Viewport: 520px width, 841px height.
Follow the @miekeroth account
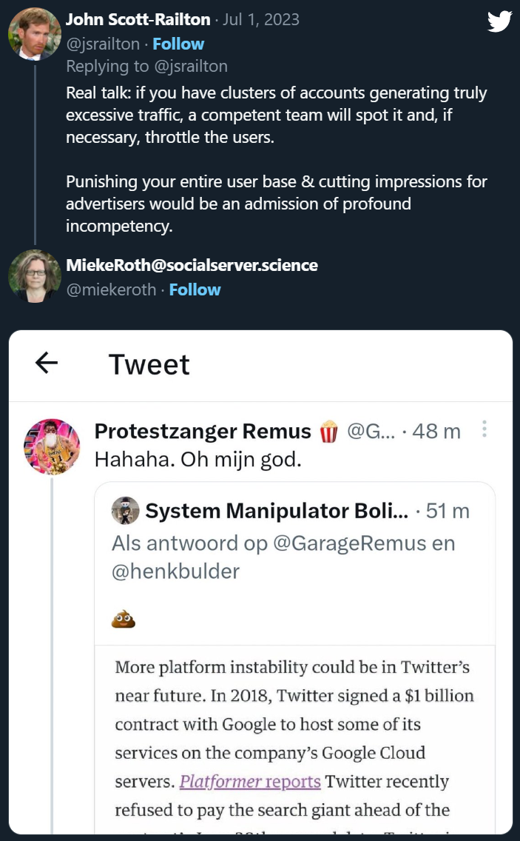(x=195, y=289)
